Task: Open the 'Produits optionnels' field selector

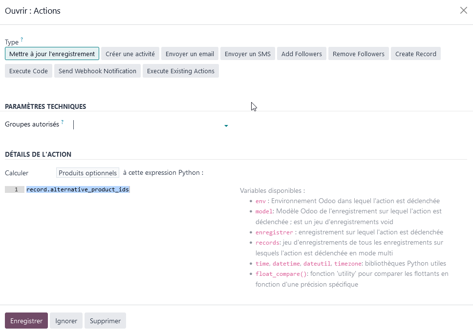Action: coord(87,173)
